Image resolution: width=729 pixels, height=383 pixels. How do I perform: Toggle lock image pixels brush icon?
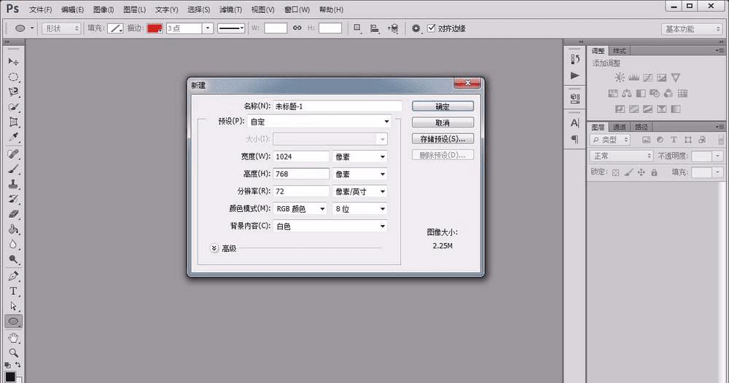click(x=628, y=173)
